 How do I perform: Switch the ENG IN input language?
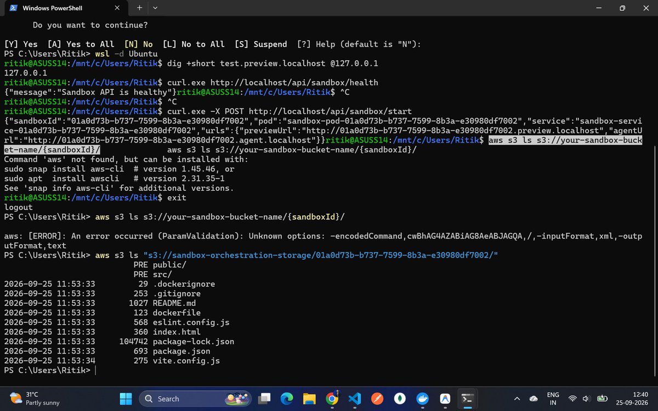553,398
